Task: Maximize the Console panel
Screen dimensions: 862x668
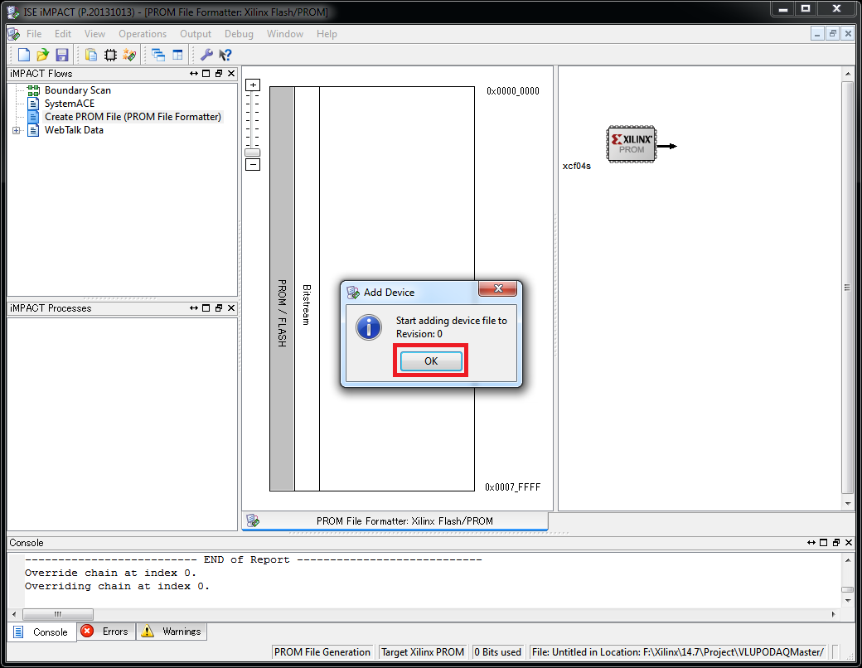Action: click(x=824, y=543)
